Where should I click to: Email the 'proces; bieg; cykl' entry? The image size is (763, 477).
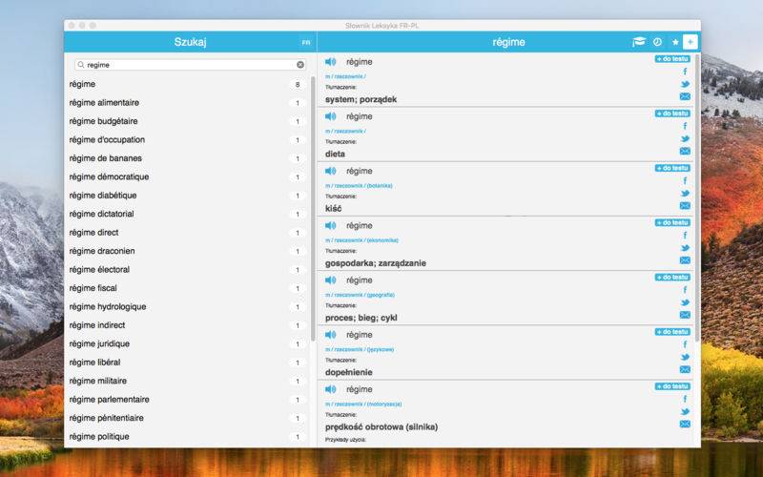click(685, 315)
